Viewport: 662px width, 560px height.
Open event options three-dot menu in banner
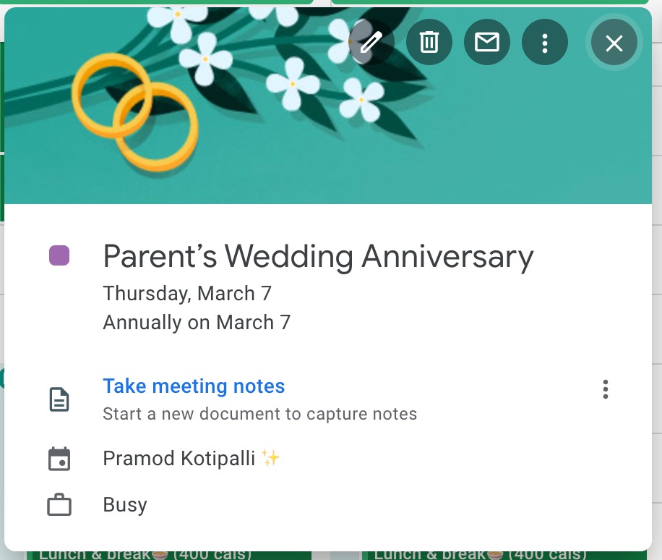coord(545,43)
